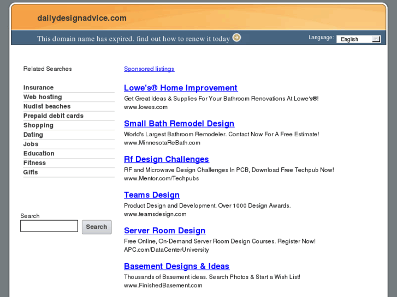Select Education related search
The width and height of the screenshot is (397, 297).
(39, 154)
